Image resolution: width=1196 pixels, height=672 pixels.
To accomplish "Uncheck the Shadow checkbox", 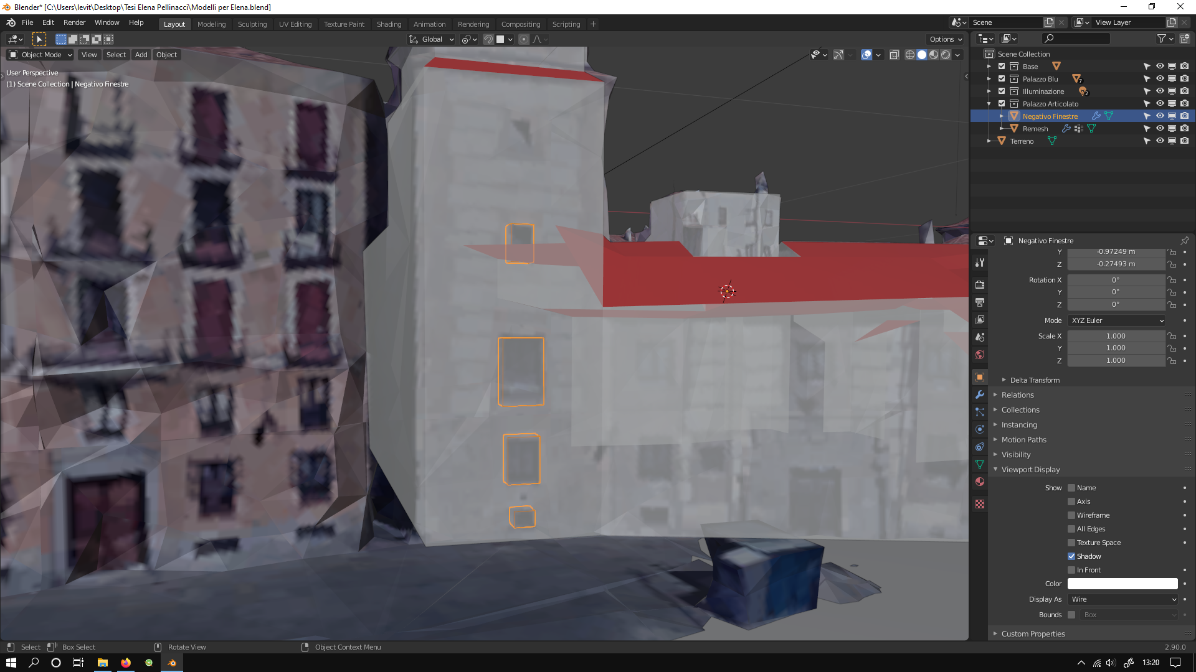I will coord(1071,556).
